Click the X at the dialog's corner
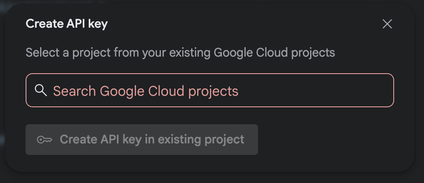Image resolution: width=424 pixels, height=183 pixels. (387, 24)
